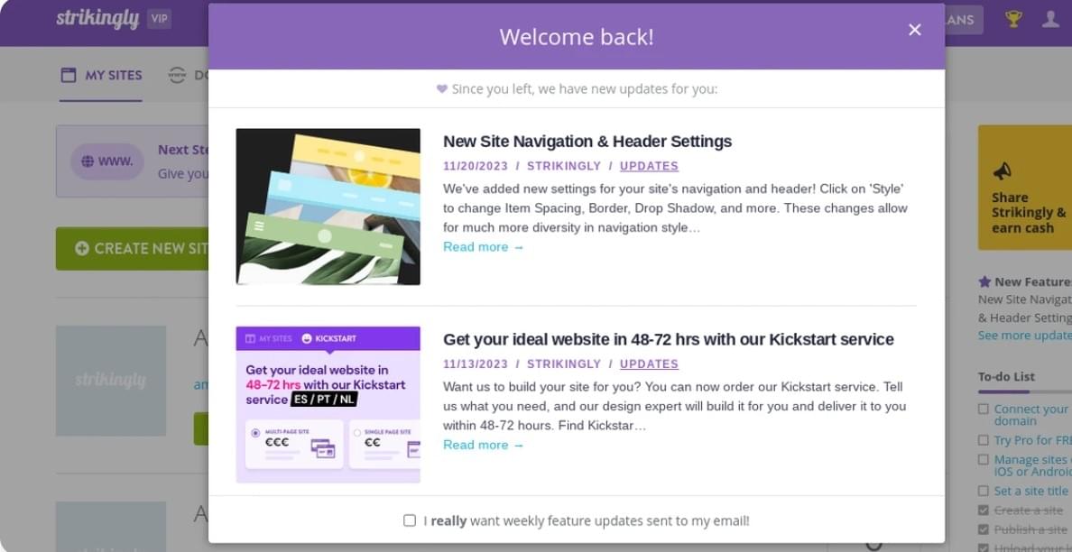Click the Strikingly logo
This screenshot has width=1072, height=552.
pyautogui.click(x=97, y=18)
